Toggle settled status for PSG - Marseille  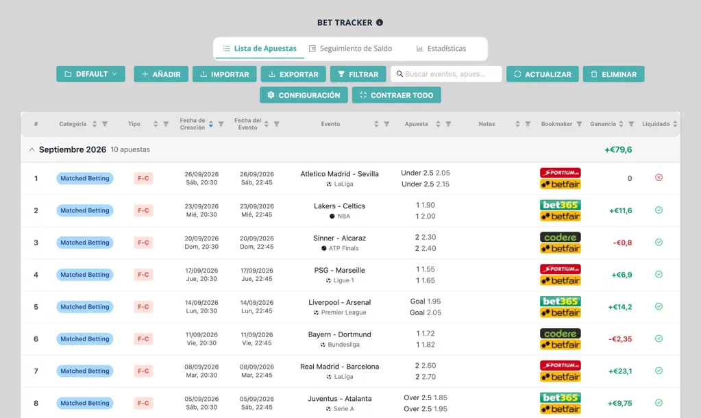(x=659, y=275)
